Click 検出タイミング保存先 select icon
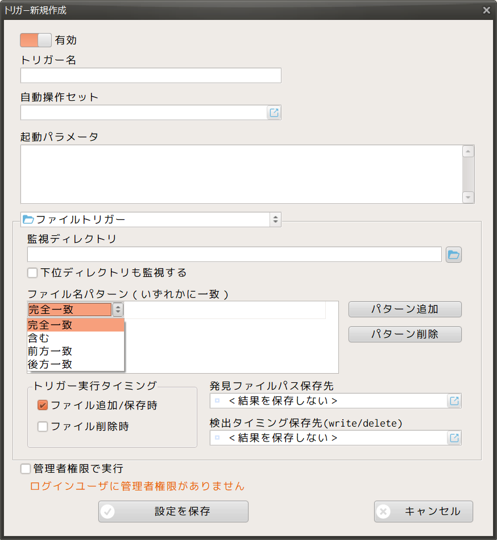Viewport: 497px width, 540px height. click(x=454, y=438)
